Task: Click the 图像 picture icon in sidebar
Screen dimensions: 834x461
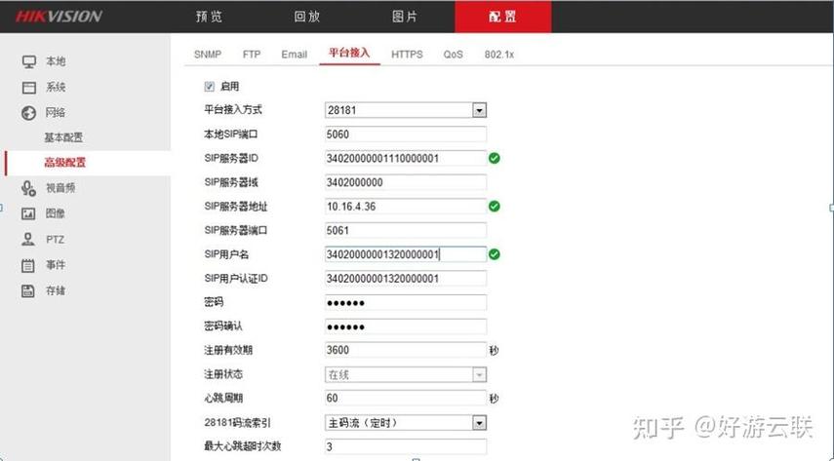Action: 28,213
